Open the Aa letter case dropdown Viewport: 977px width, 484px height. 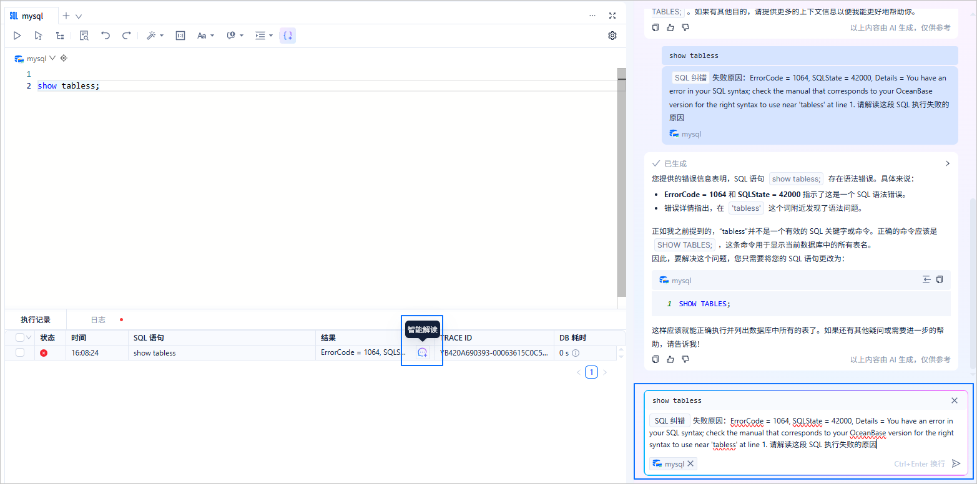pos(205,36)
